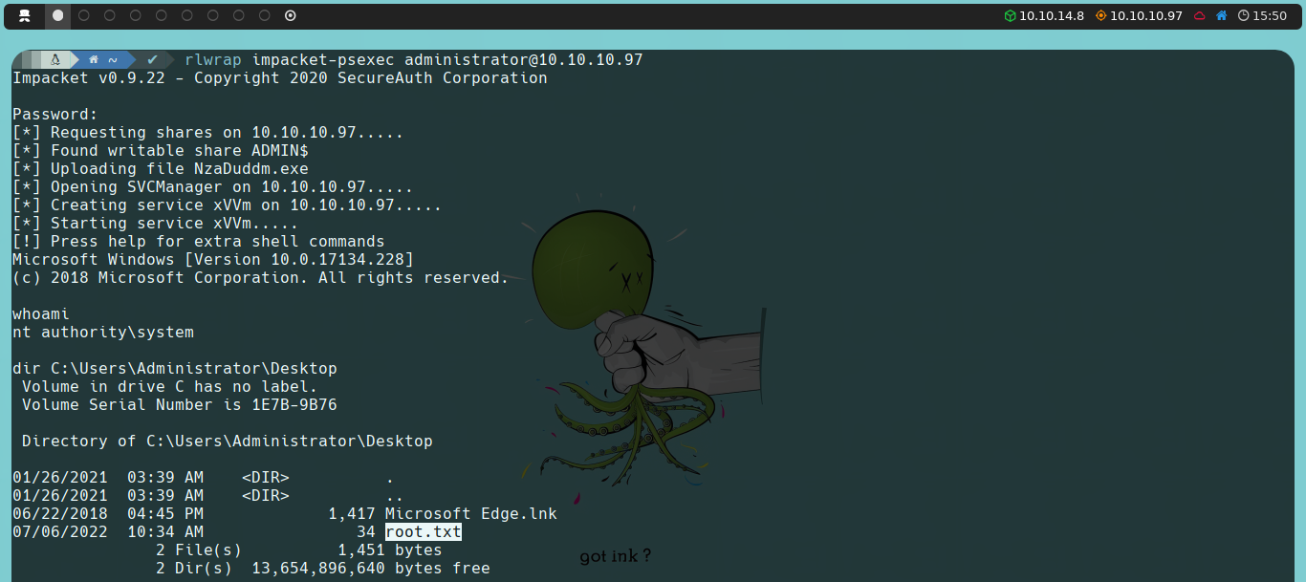Image resolution: width=1306 pixels, height=582 pixels.
Task: Click the local IP 10.10.14.8
Action: tap(1052, 15)
